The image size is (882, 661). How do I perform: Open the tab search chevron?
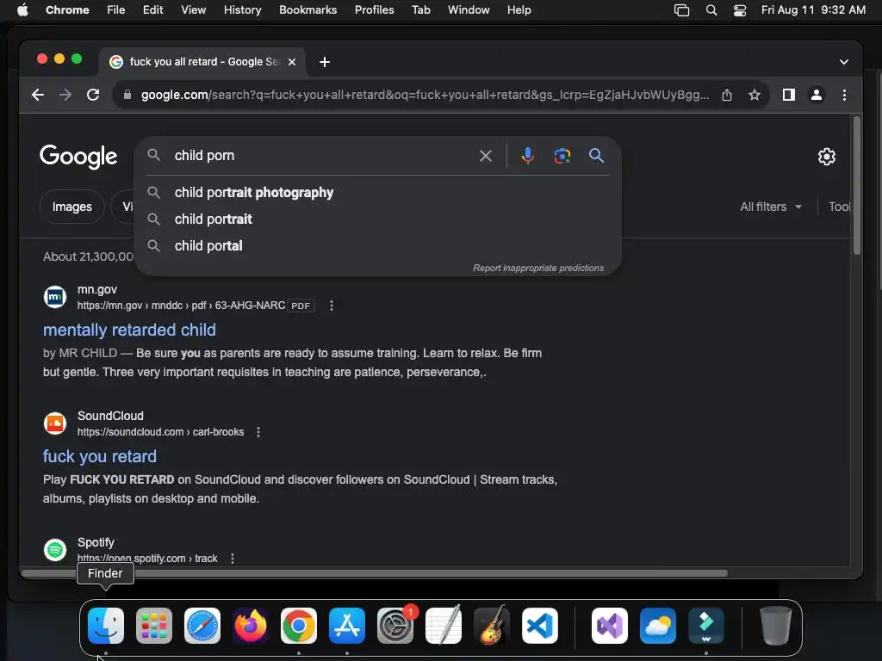pos(844,62)
